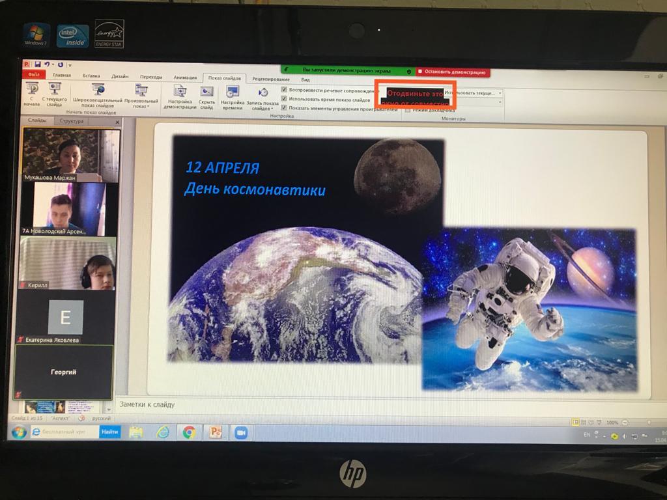Open Широковещательный показ слайдов broadcast tool

[x=98, y=95]
